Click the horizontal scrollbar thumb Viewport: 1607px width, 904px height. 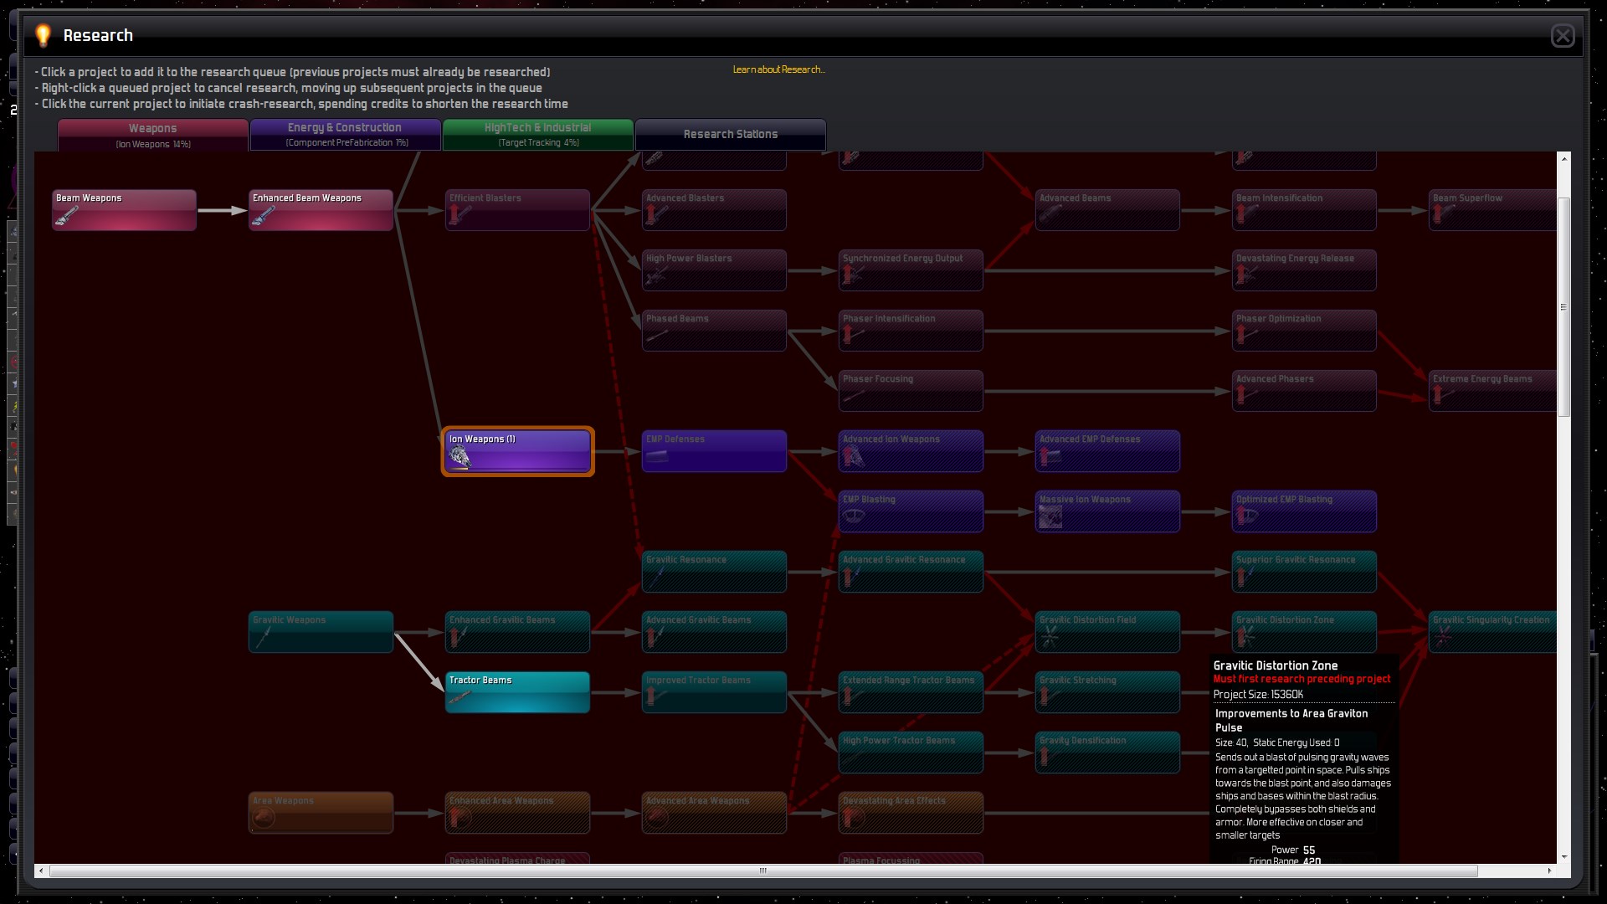coord(762,871)
